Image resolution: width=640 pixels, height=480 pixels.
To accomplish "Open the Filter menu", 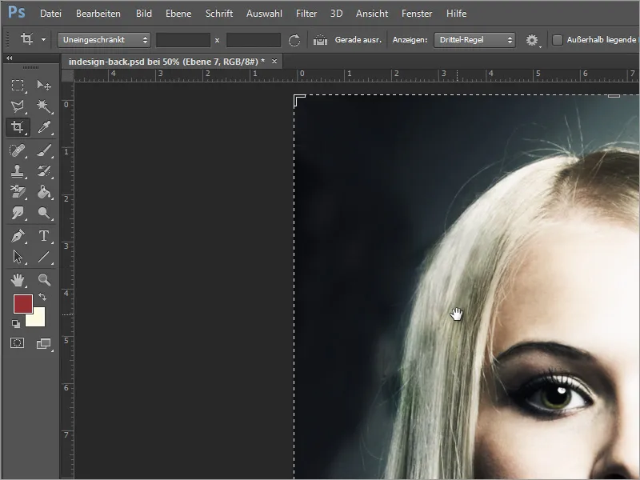I will pos(306,14).
